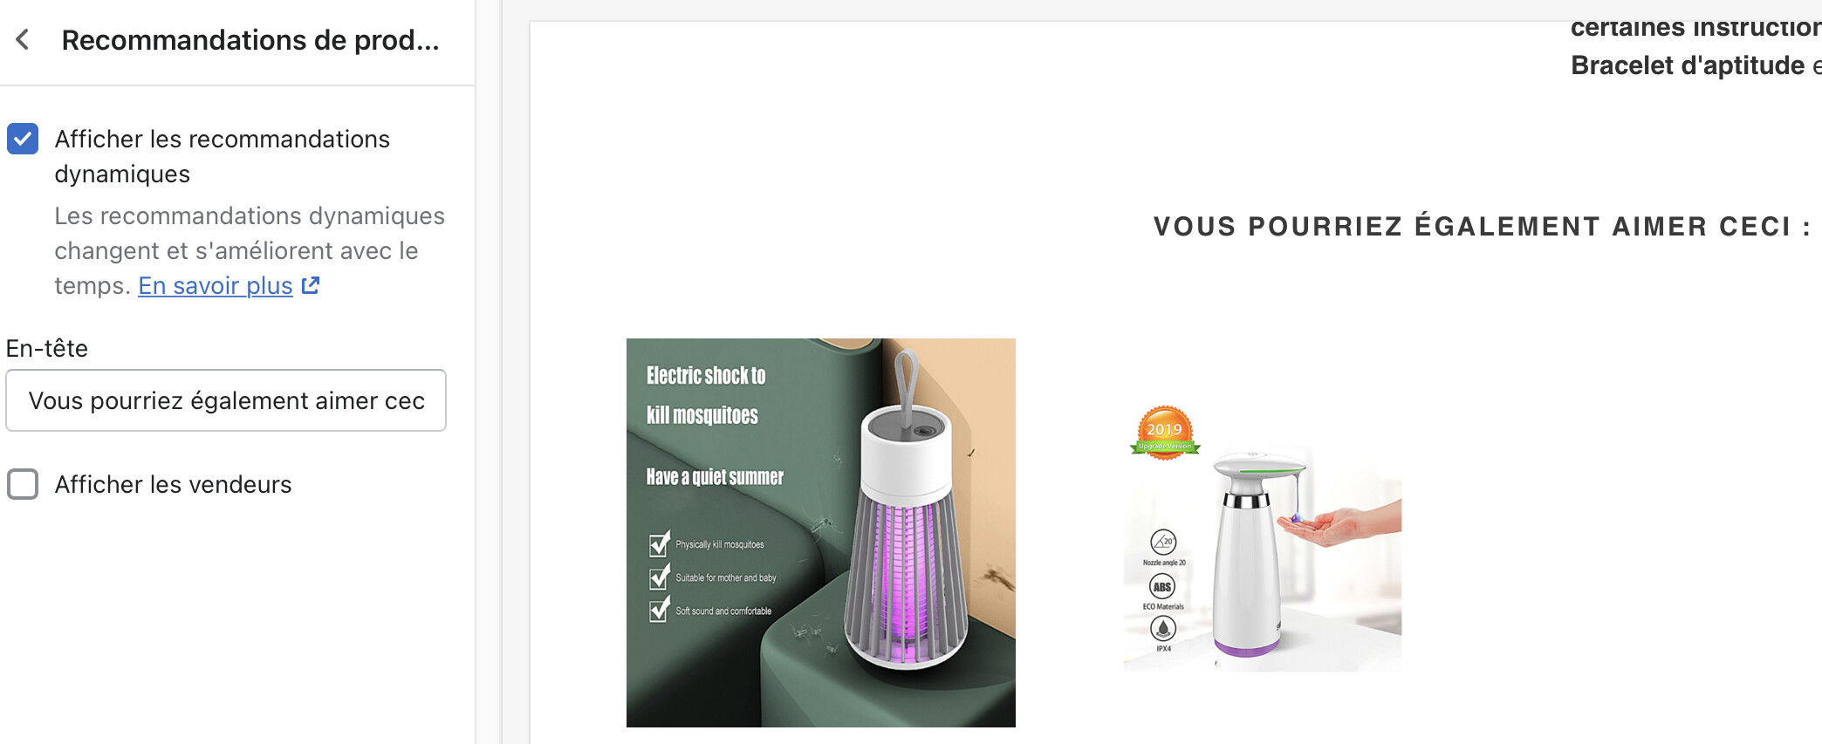
Task: Click the Vous pourriez également aimer ceci heading
Action: pyautogui.click(x=1483, y=226)
